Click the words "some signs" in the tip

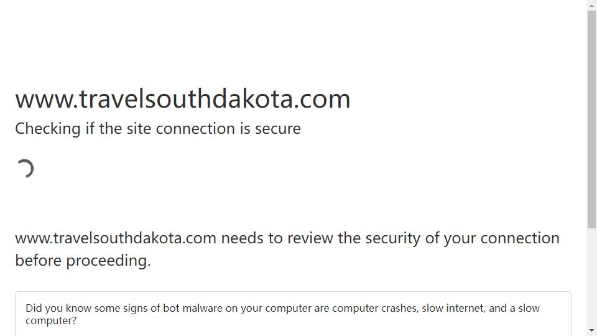121,308
